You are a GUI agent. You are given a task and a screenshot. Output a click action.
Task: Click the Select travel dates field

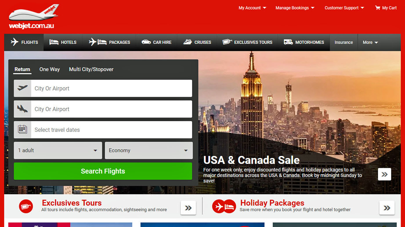click(103, 130)
